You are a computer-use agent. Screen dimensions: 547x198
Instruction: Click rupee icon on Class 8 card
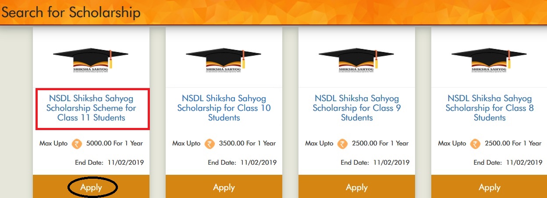pyautogui.click(x=476, y=144)
